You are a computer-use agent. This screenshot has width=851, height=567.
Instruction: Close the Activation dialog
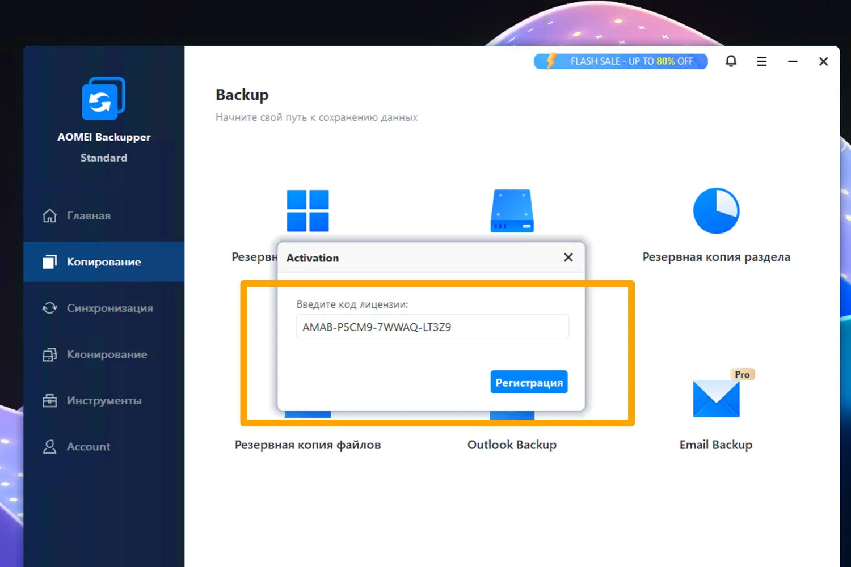[568, 257]
